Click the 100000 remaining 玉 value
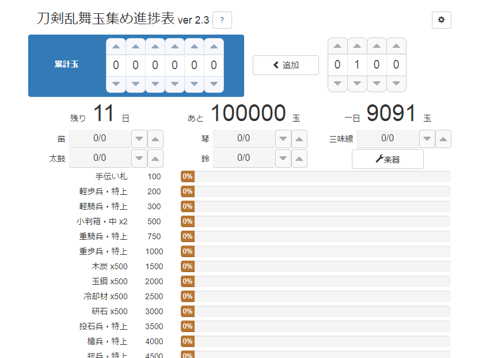 pyautogui.click(x=248, y=113)
